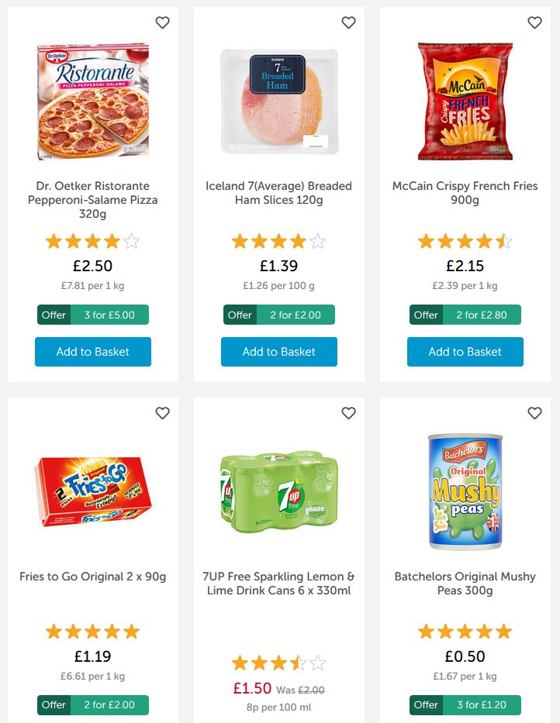Add Iceland Breaded Ham Slices to favourites
The width and height of the screenshot is (560, 723).
[x=349, y=22]
